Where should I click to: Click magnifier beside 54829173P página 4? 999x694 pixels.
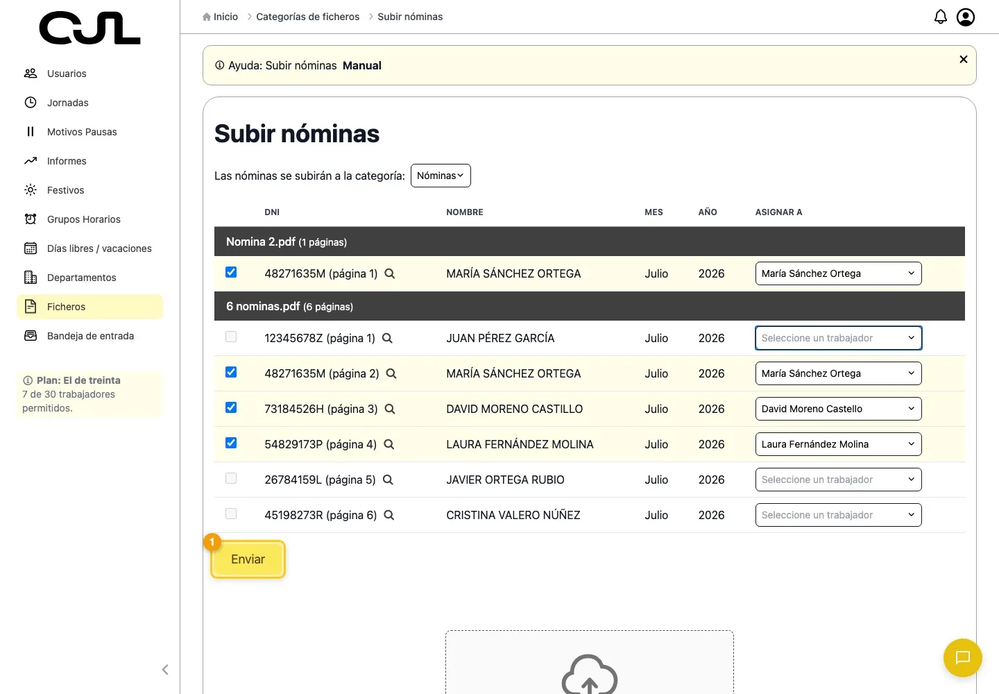tap(389, 444)
